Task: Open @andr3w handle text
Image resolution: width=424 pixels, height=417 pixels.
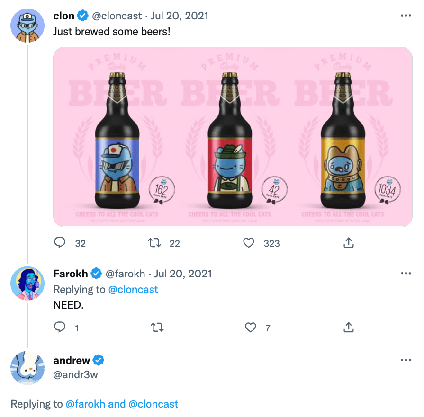Action: pyautogui.click(x=75, y=374)
